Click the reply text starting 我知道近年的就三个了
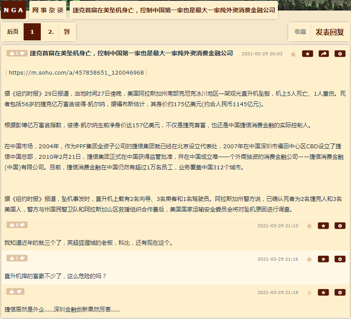This screenshot has width=351, height=319. (x=89, y=243)
